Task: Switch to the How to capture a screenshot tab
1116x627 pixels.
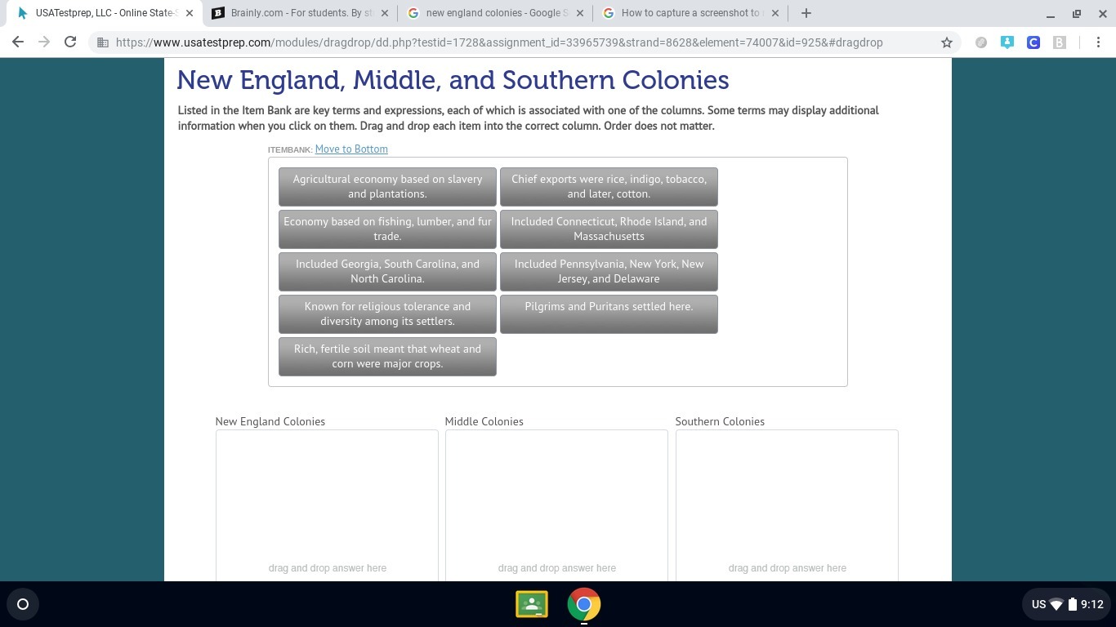Action: (690, 13)
